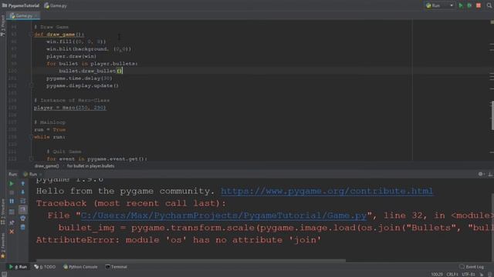Click the Clear All trash icon in Run panel
494x277 pixels.
click(22, 227)
